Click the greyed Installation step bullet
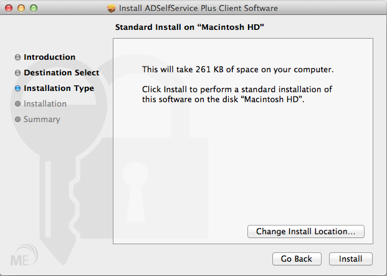 [18, 104]
